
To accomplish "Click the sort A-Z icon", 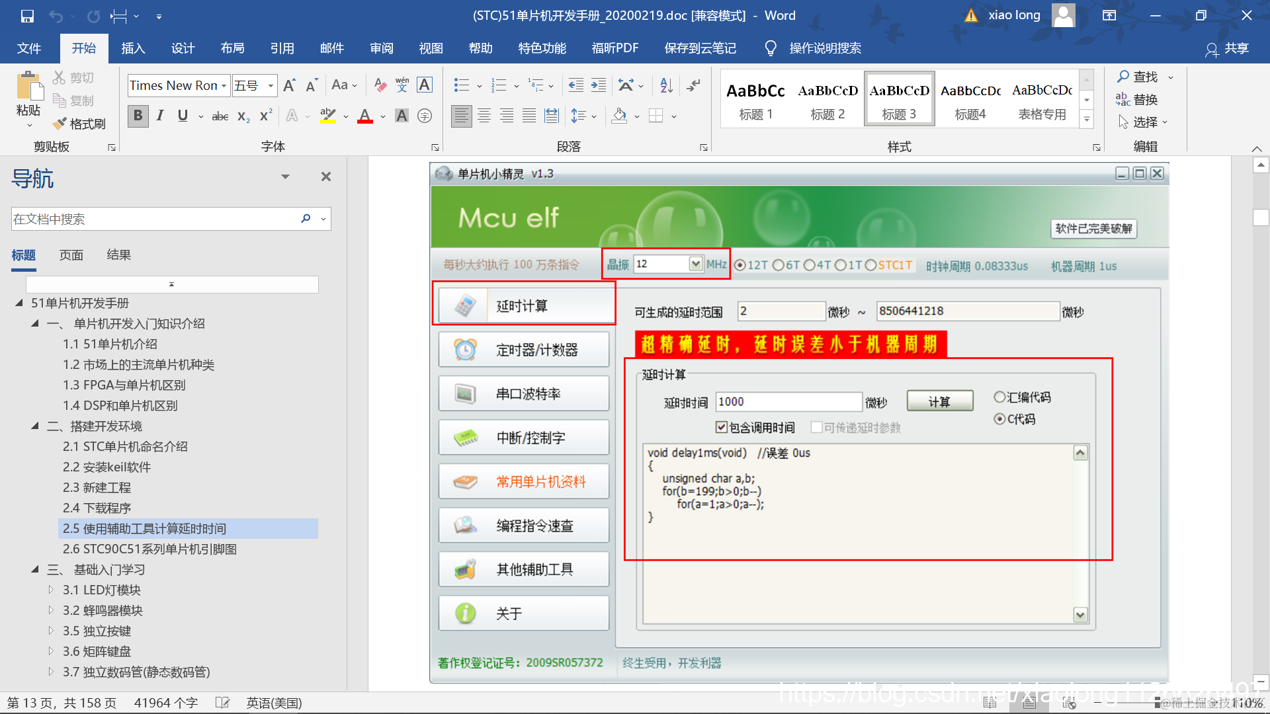I will tap(666, 85).
